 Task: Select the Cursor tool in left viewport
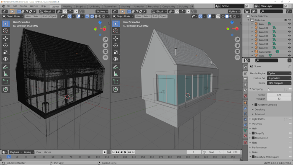(5, 31)
